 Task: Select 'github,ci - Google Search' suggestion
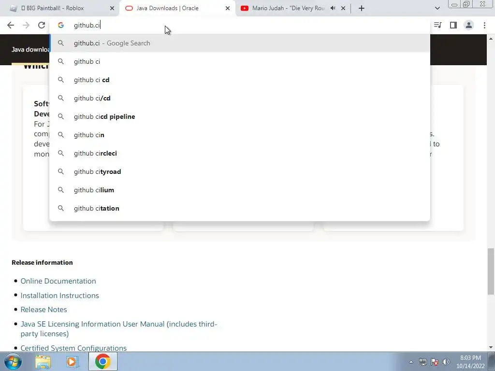[x=240, y=43]
